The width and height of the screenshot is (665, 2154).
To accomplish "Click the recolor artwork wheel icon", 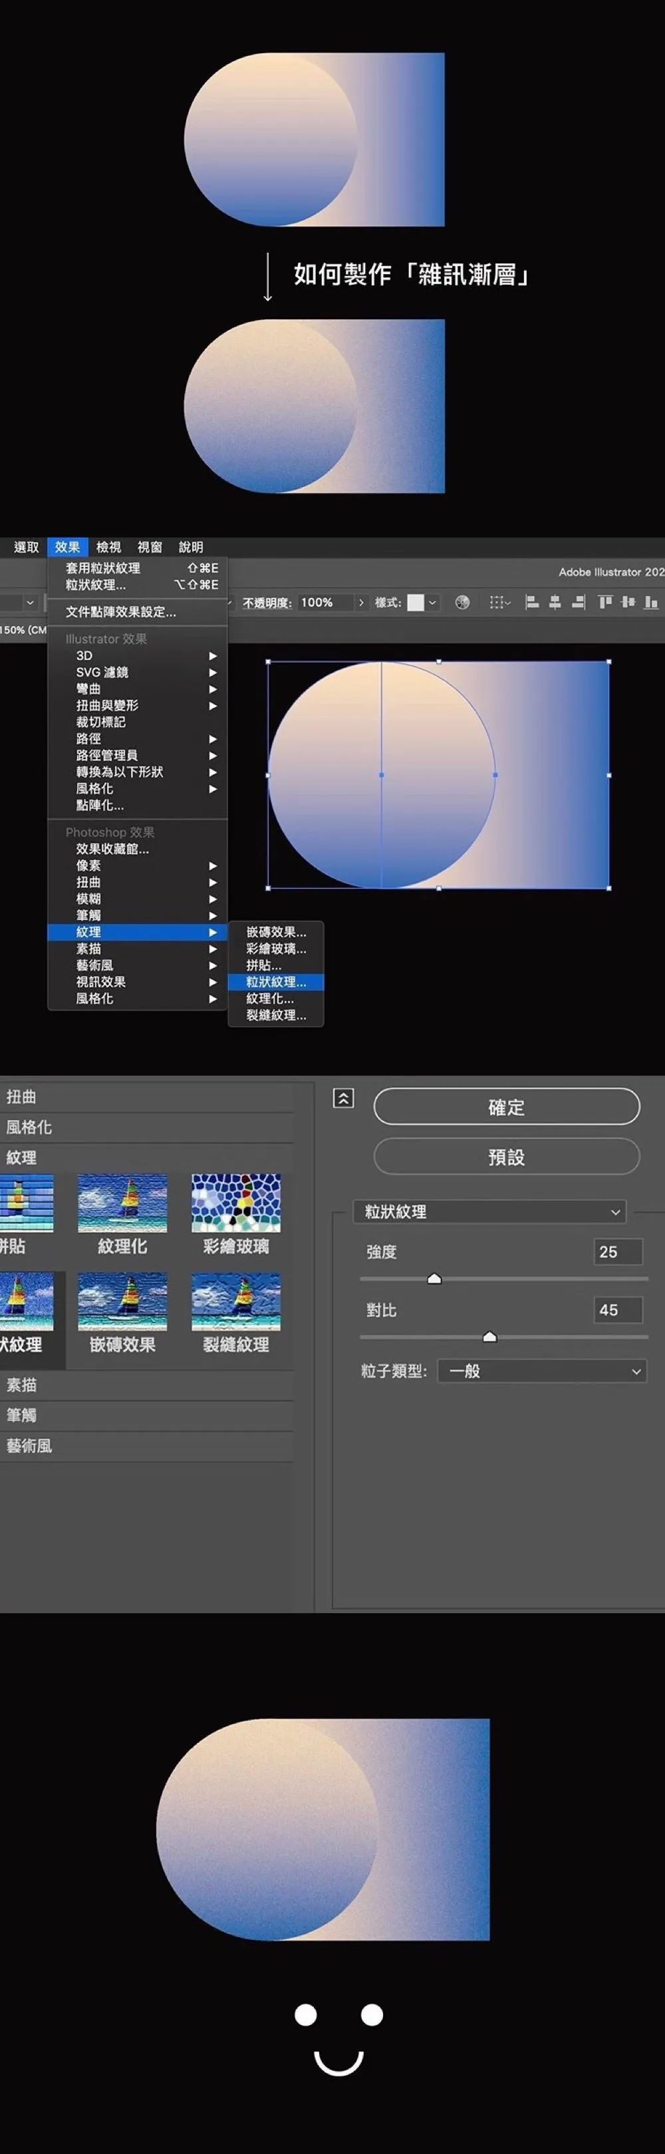I will [462, 602].
